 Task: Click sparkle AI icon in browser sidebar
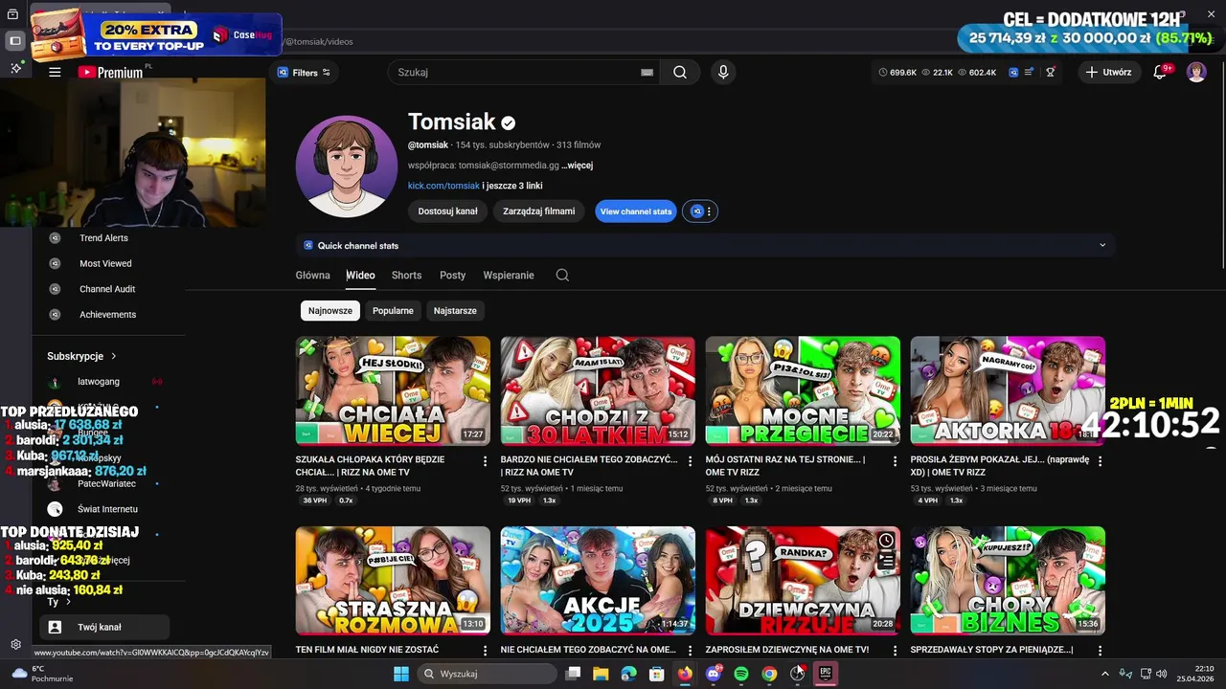pos(15,68)
